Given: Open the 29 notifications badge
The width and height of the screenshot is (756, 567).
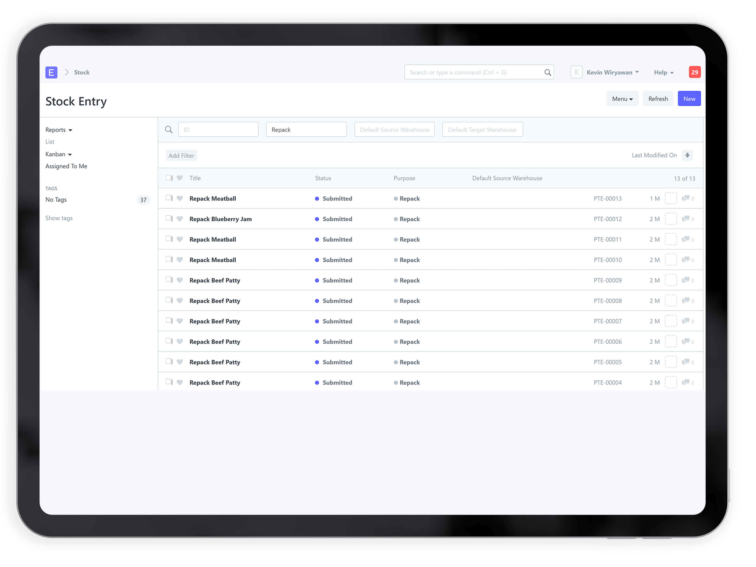Looking at the screenshot, I should pyautogui.click(x=694, y=73).
